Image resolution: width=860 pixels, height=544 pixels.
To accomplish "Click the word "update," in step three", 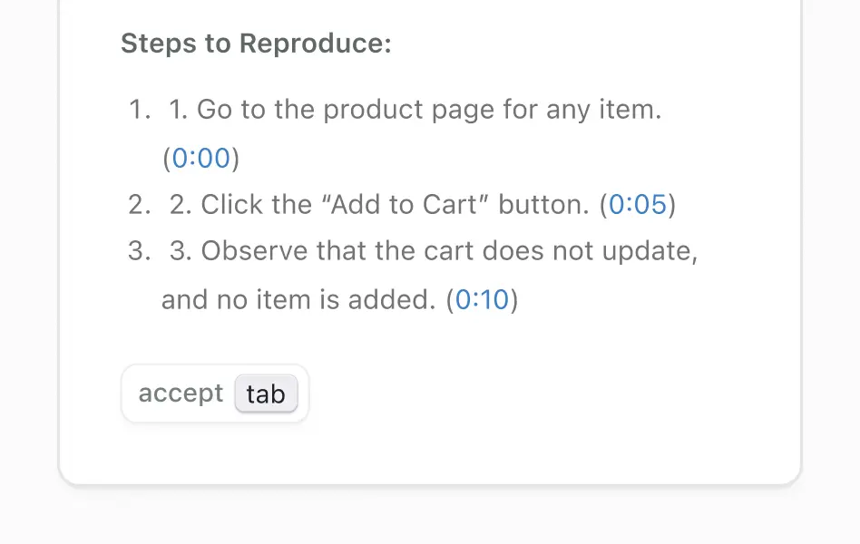I will click(650, 252).
